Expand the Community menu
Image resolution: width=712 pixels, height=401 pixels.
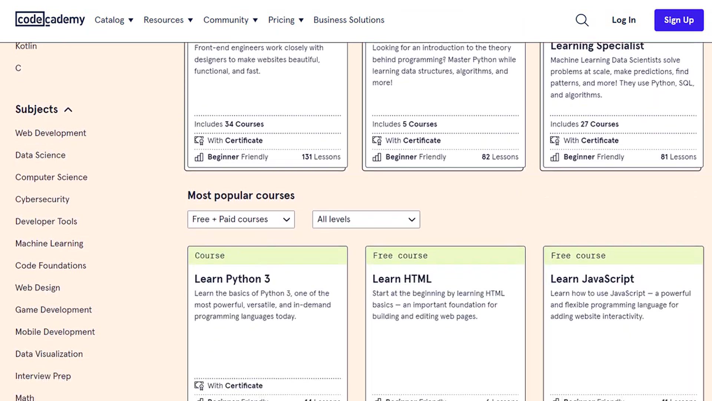coord(230,20)
